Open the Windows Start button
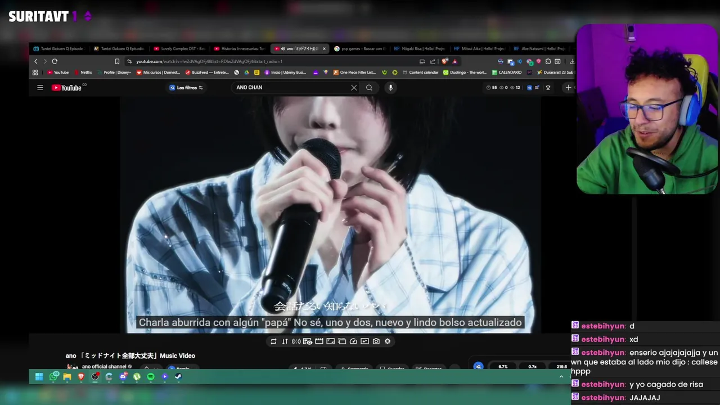 pyautogui.click(x=39, y=377)
